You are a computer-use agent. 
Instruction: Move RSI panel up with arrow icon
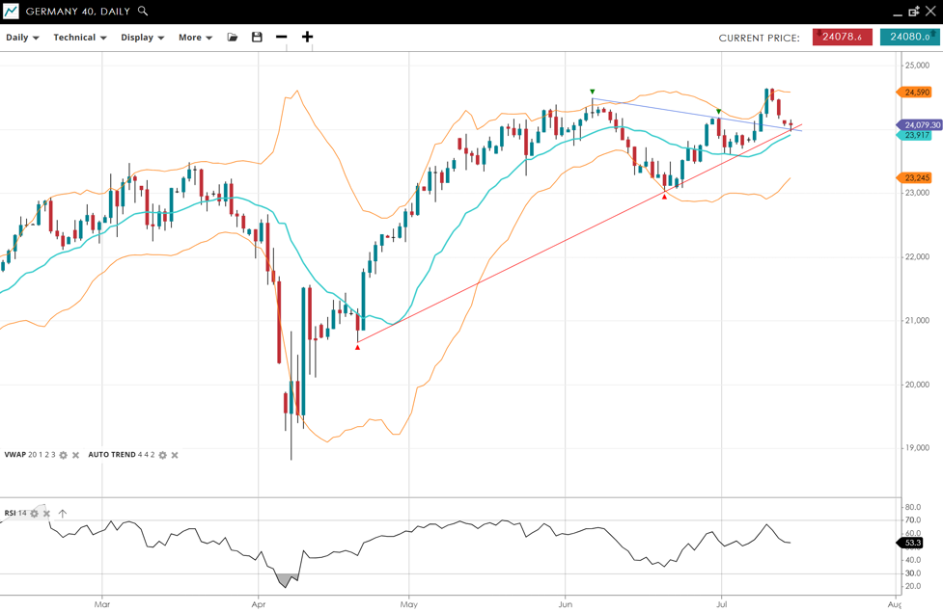[63, 514]
